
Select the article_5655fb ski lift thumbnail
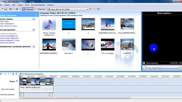pyautogui.click(x=127, y=24)
